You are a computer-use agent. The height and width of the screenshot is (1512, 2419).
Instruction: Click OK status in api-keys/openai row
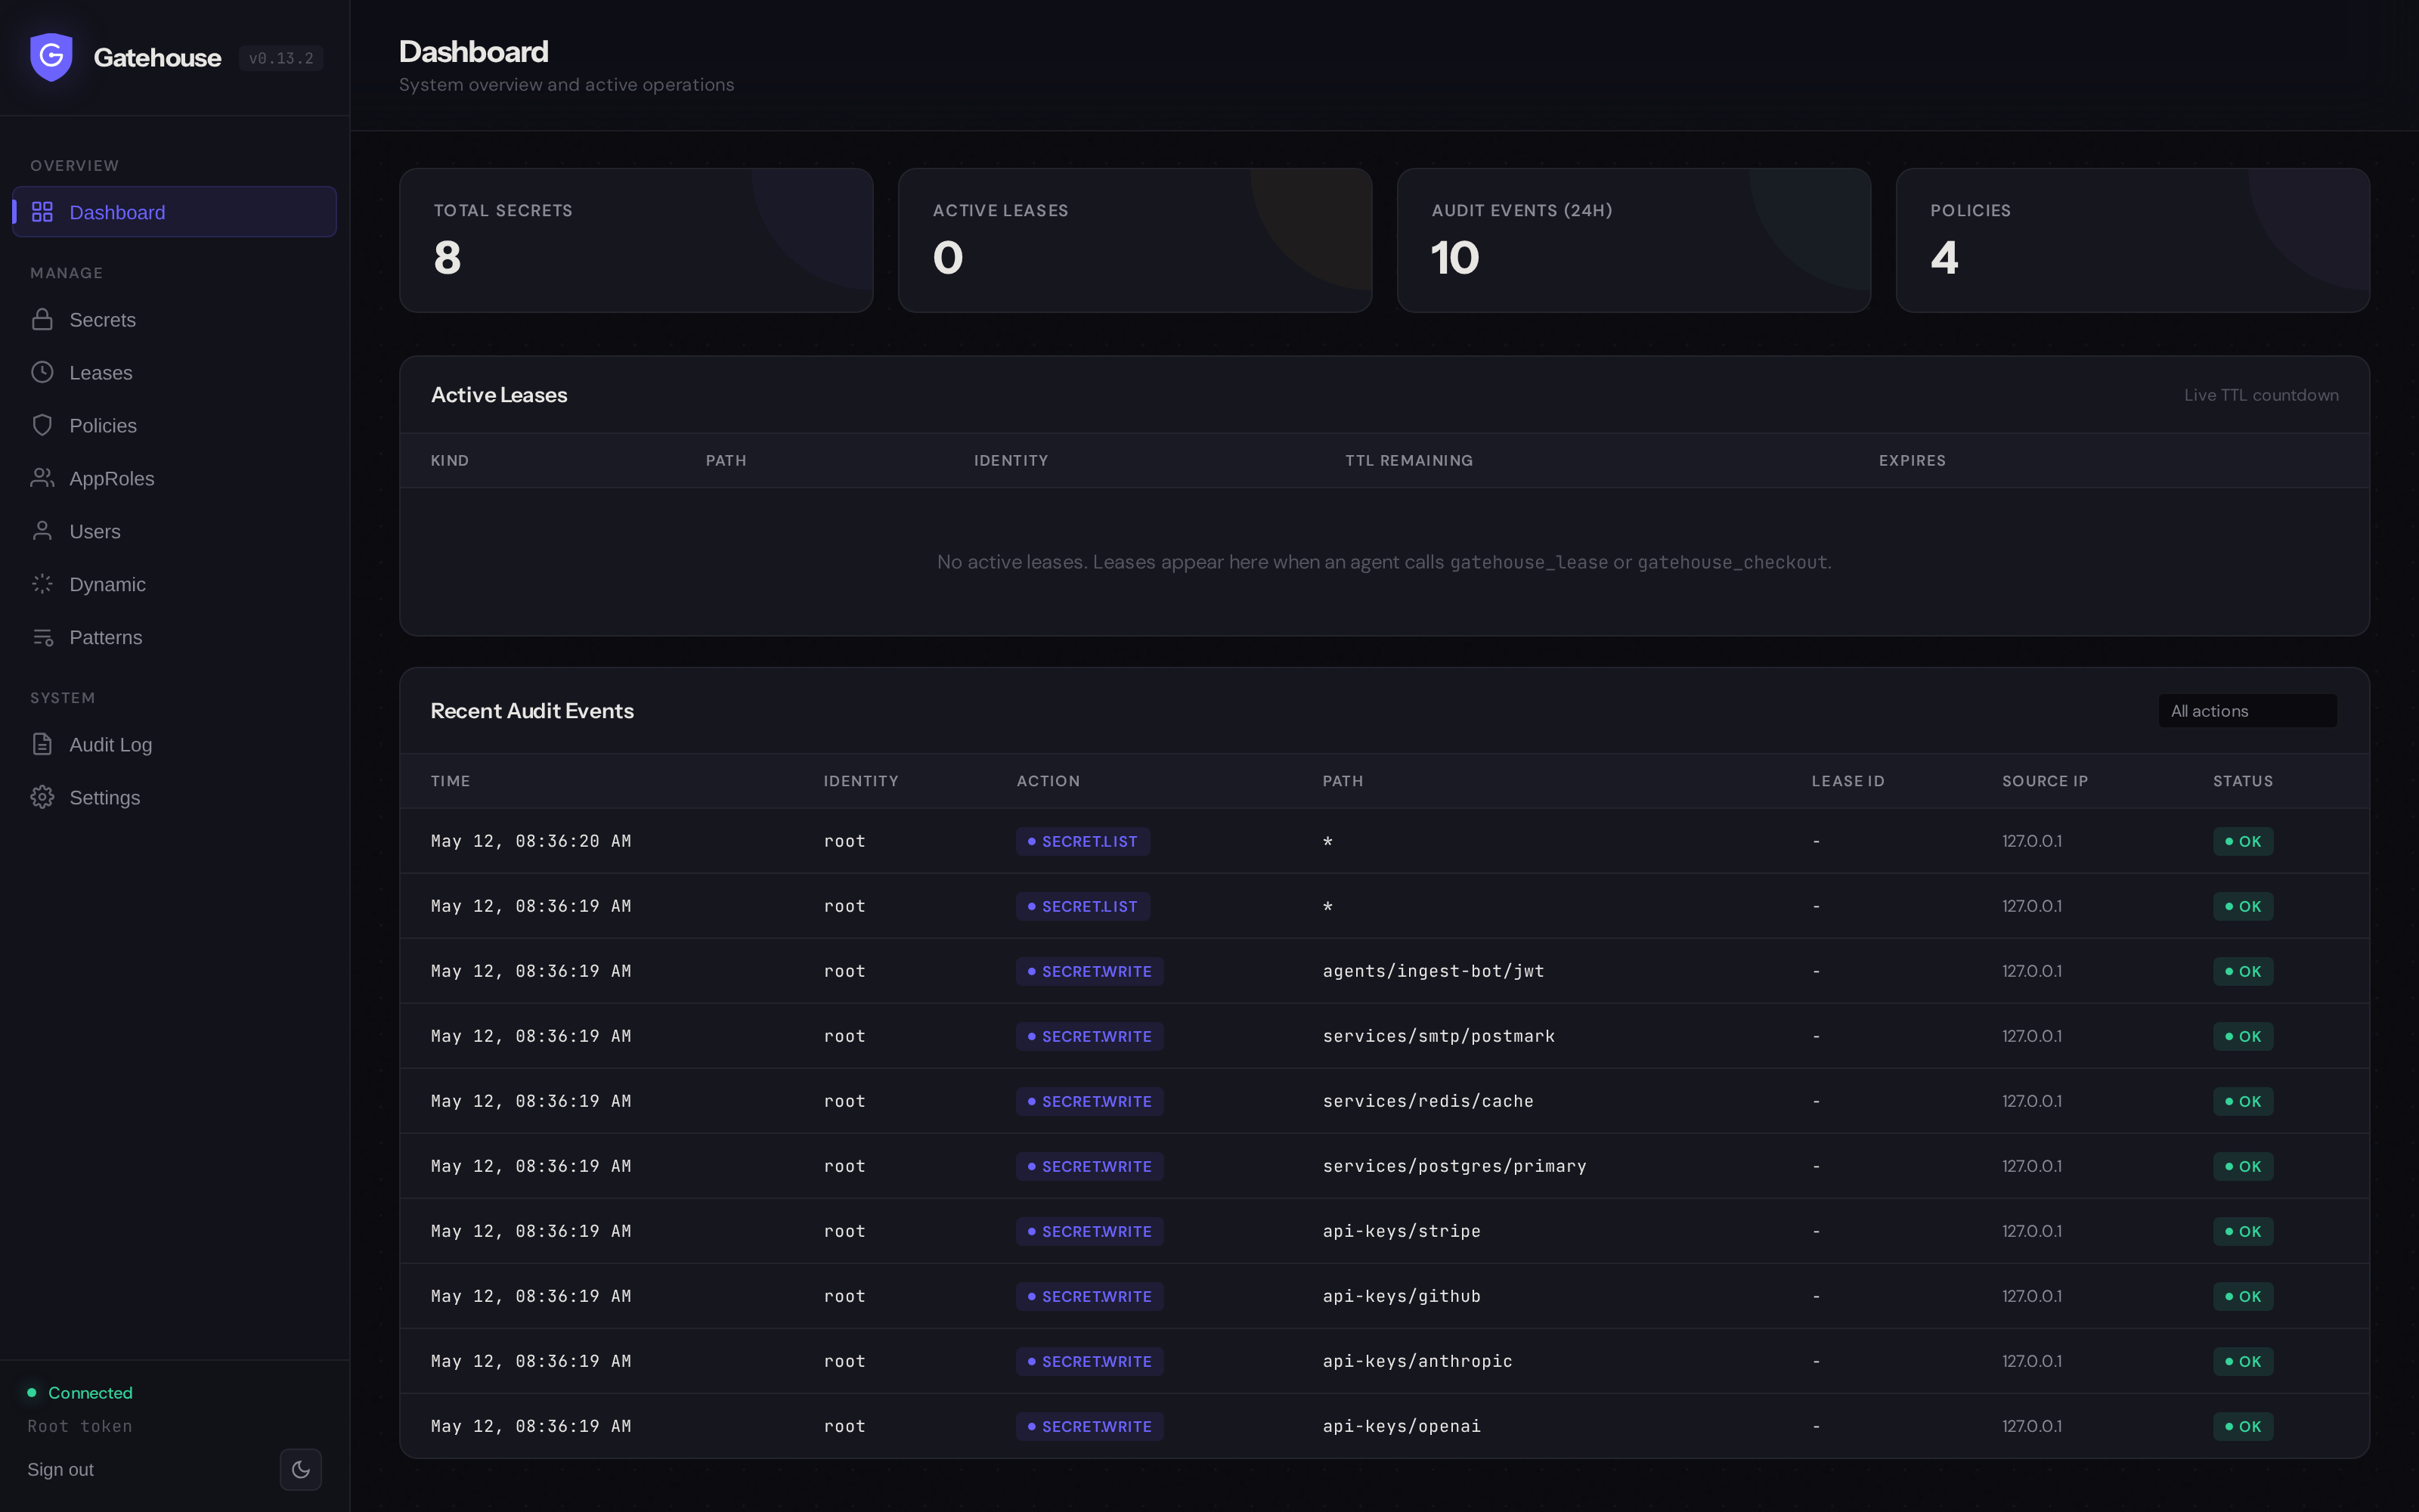(x=2242, y=1426)
